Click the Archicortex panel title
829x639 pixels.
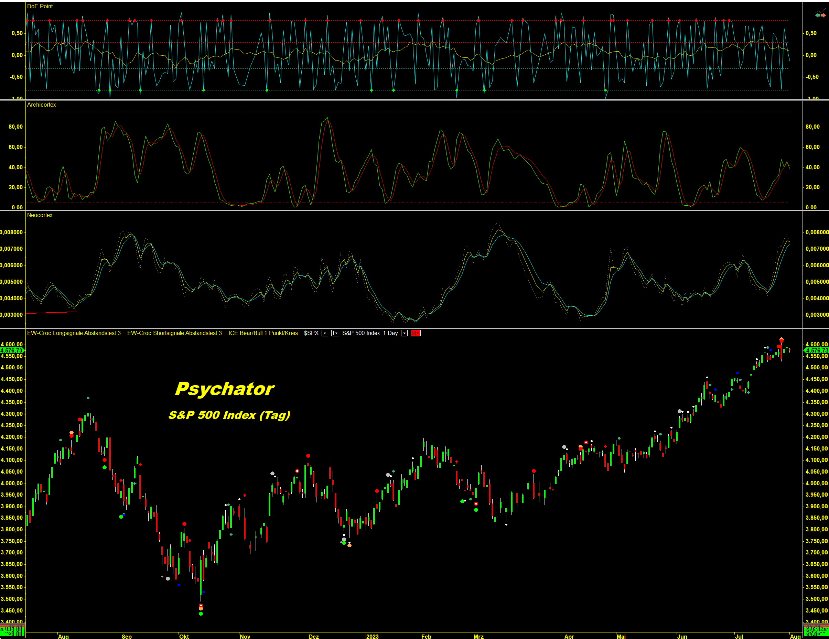click(41, 105)
